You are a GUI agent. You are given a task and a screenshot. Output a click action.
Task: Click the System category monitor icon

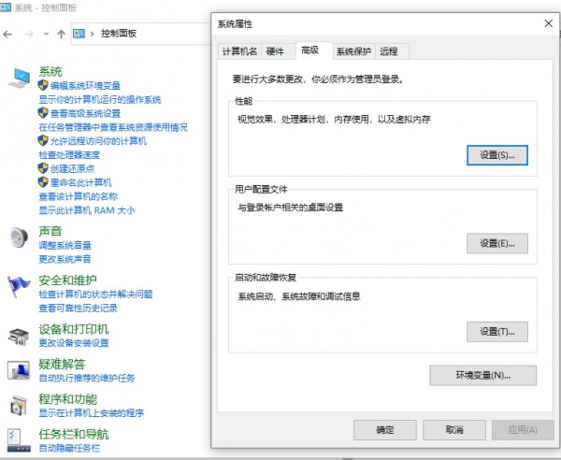pos(19,79)
